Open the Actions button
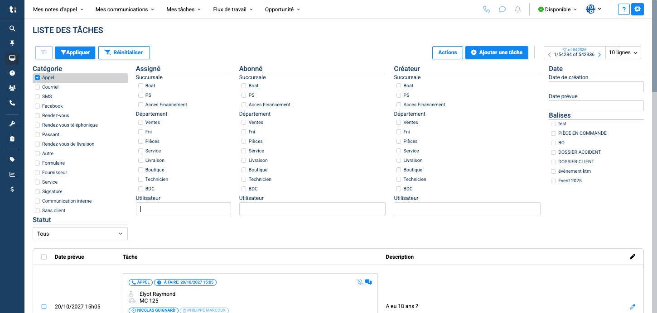 [x=448, y=52]
